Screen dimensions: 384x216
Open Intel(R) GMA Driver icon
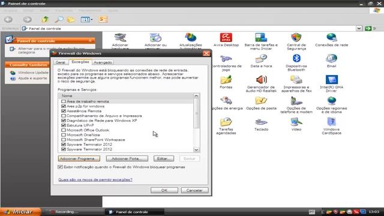[331, 83]
